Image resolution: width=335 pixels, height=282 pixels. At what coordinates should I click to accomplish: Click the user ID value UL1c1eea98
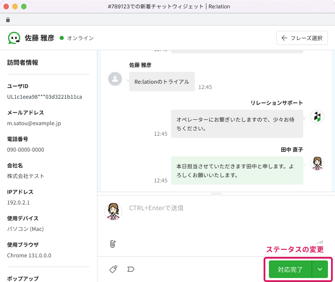(x=45, y=97)
